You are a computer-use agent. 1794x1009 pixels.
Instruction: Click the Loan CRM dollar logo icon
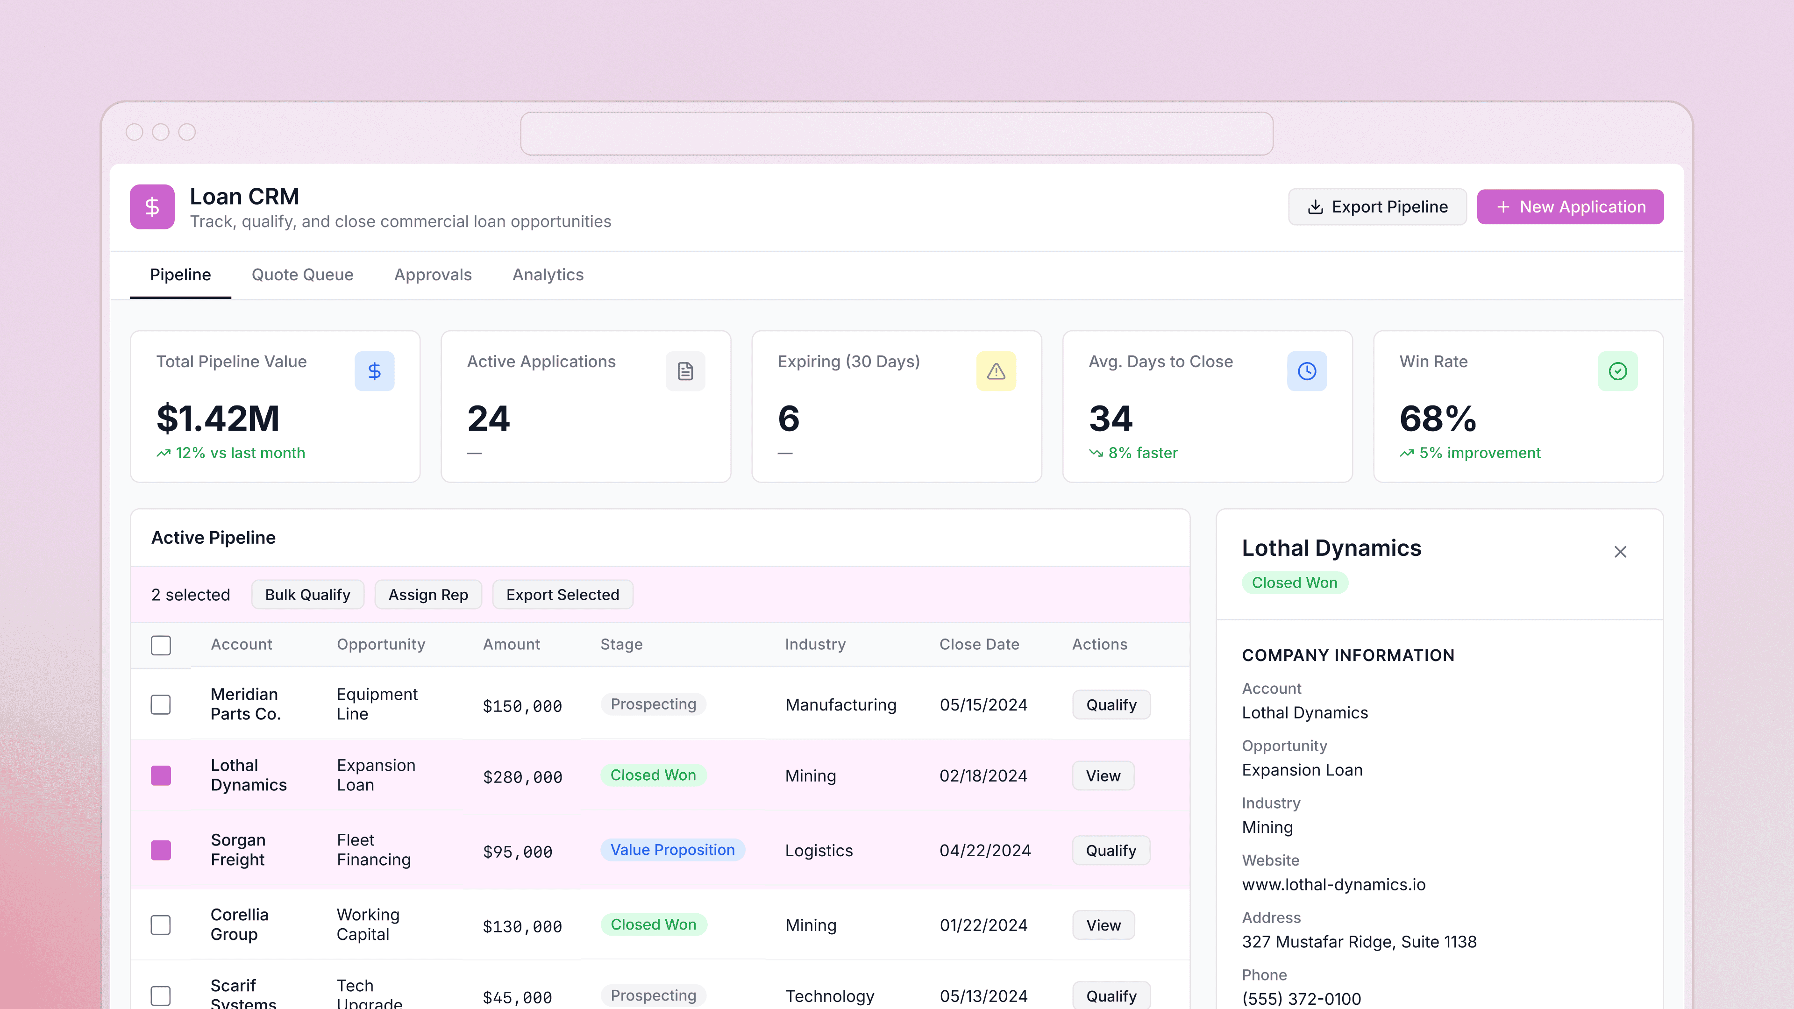coord(152,207)
